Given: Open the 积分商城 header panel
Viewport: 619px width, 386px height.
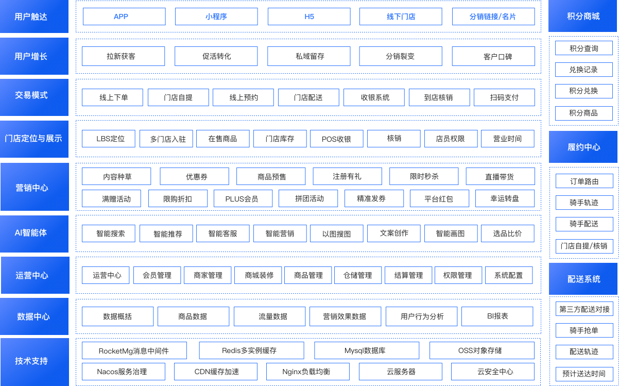Looking at the screenshot, I should (583, 16).
